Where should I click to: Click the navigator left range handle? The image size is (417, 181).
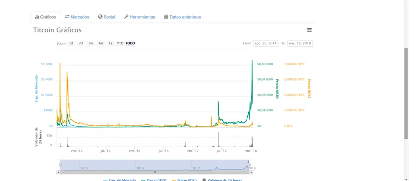[x=60, y=165]
